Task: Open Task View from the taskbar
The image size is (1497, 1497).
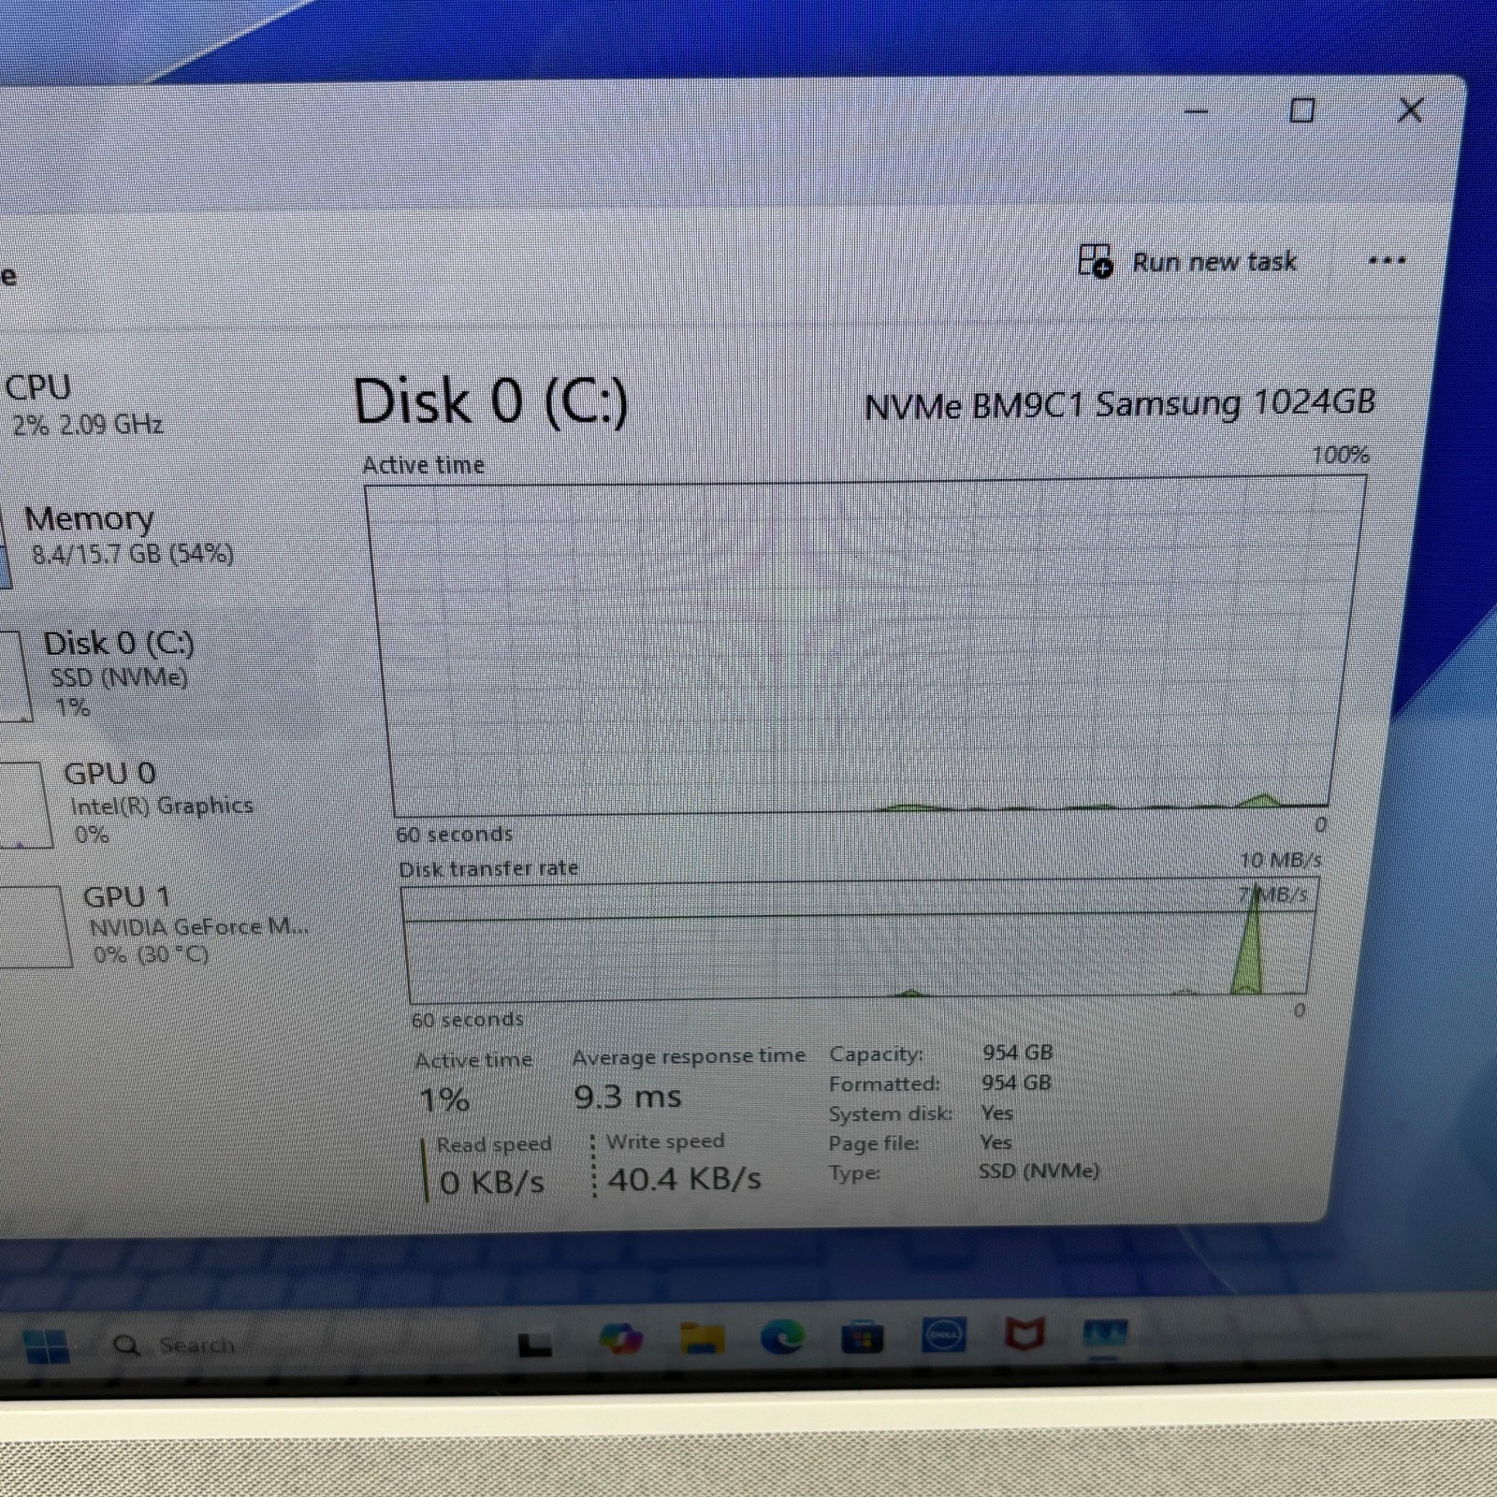Action: (534, 1344)
